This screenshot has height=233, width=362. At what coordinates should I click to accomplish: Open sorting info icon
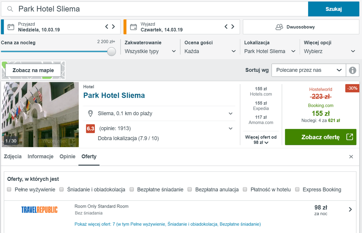click(x=352, y=70)
